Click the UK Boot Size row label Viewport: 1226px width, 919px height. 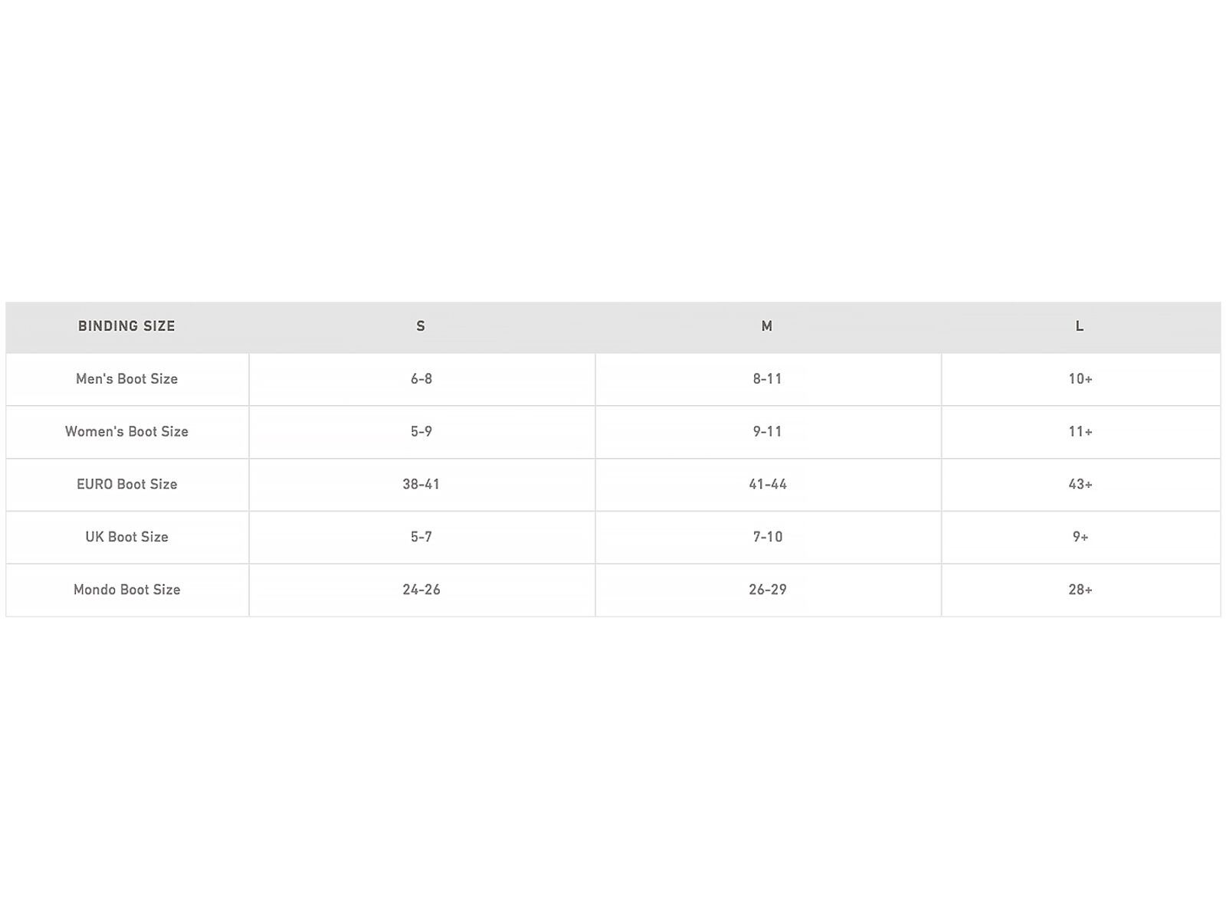point(126,537)
